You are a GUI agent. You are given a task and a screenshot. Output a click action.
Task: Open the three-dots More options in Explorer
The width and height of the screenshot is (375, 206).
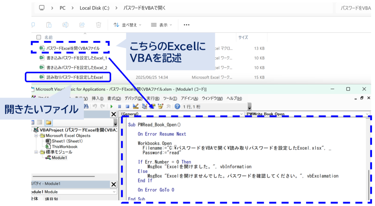coord(186,25)
